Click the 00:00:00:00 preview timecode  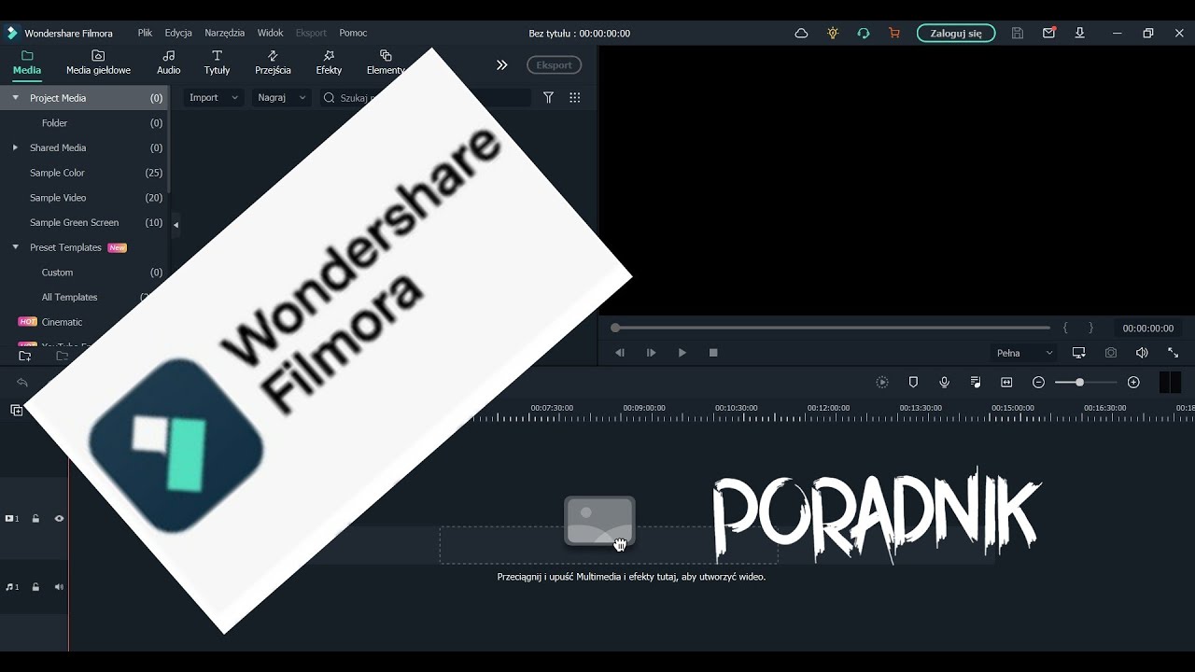(1147, 329)
